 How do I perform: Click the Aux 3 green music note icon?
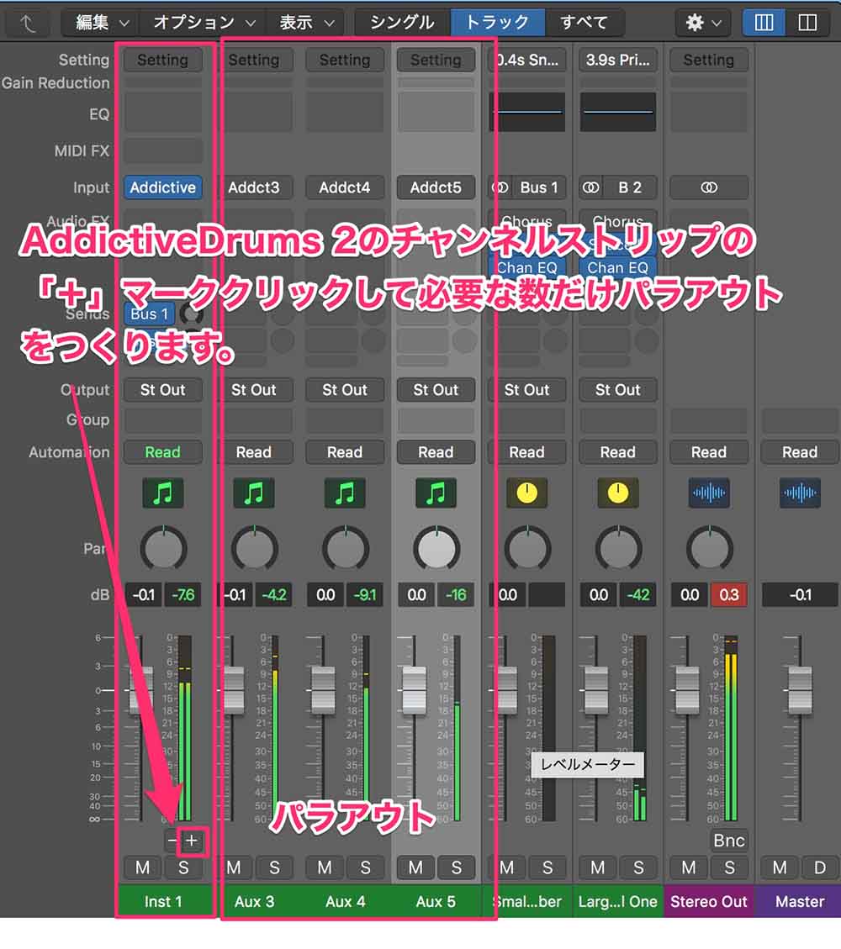click(254, 493)
